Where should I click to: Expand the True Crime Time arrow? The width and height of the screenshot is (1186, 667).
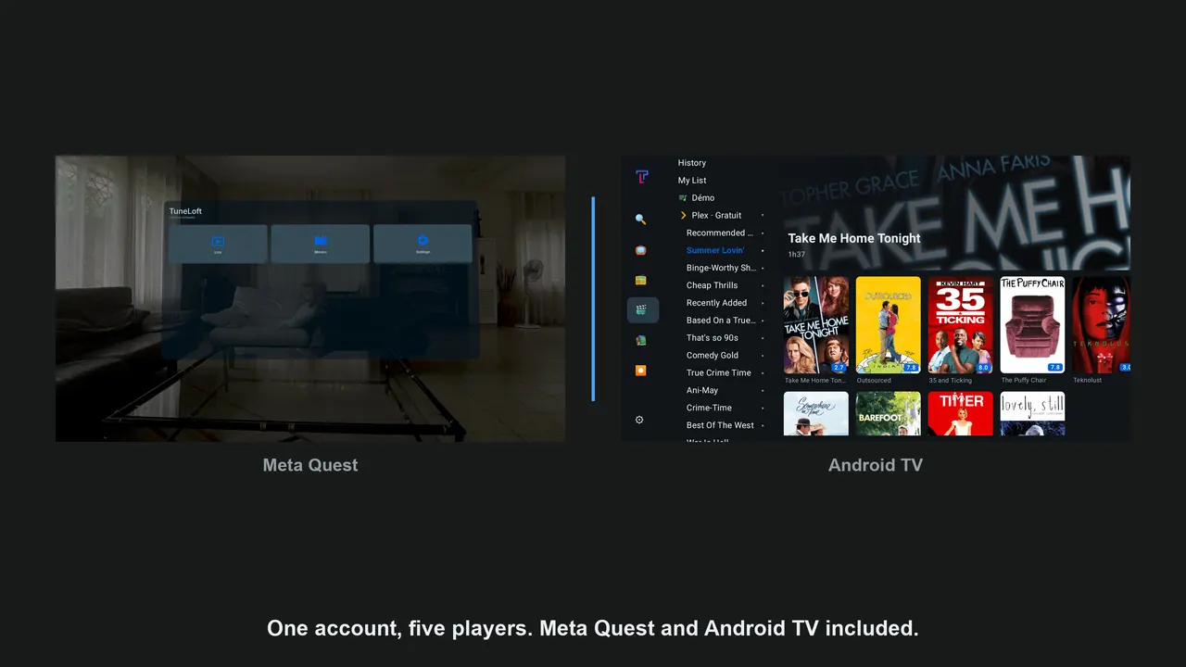tap(763, 372)
